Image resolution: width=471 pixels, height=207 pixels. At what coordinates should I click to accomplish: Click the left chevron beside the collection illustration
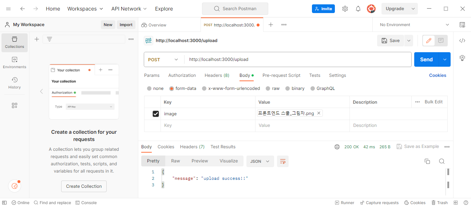pos(41,91)
